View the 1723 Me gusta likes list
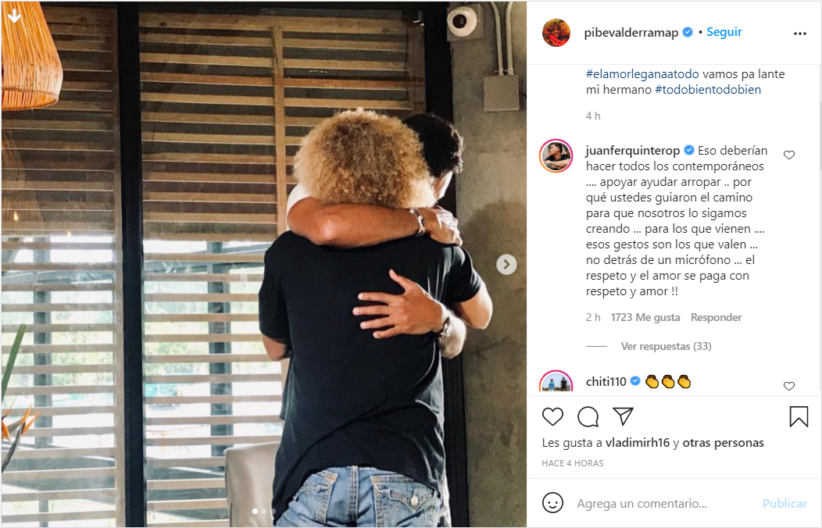Image resolution: width=822 pixels, height=528 pixels. pos(645,317)
